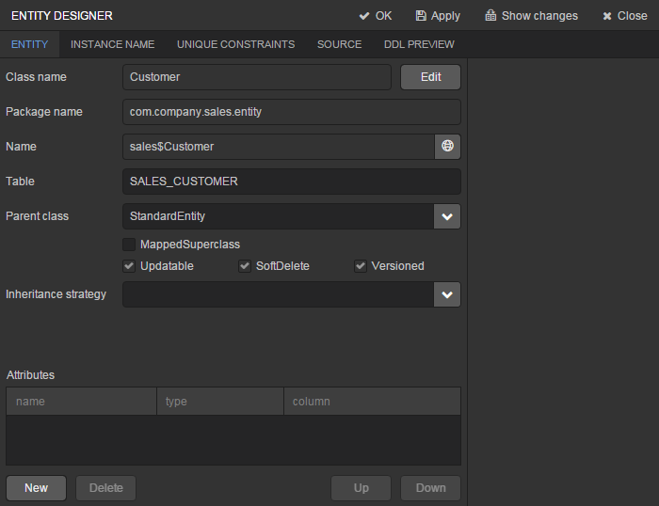Toggle the SoftDelete checkbox
This screenshot has width=659, height=506.
(245, 266)
